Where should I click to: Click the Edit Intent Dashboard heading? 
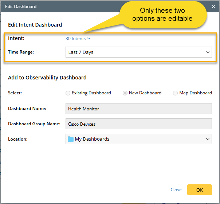pyautogui.click(x=35, y=25)
